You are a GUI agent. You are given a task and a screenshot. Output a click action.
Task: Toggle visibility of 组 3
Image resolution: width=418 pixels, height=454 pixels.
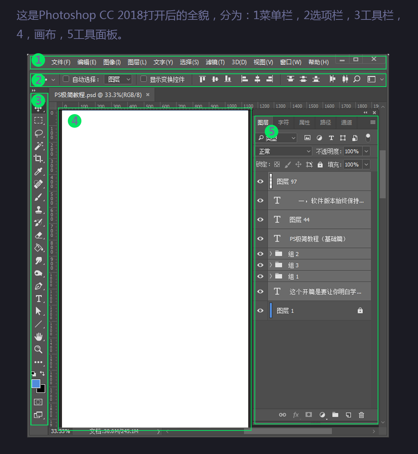[x=260, y=265]
